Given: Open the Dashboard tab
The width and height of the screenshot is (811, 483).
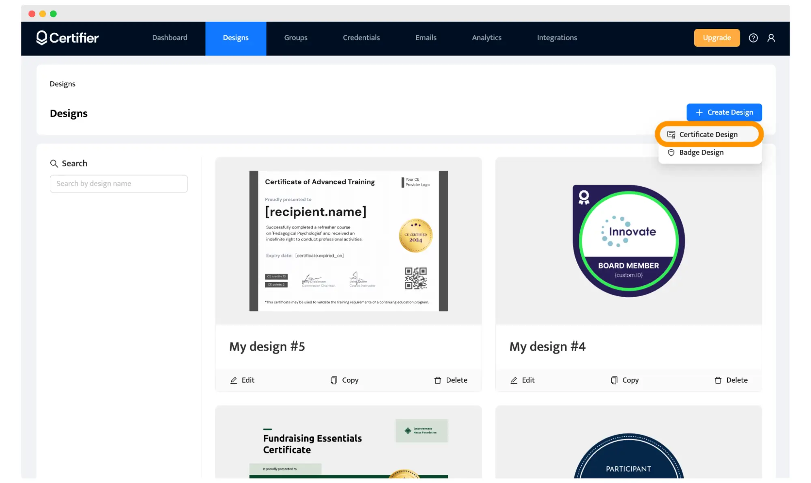Looking at the screenshot, I should (x=170, y=38).
